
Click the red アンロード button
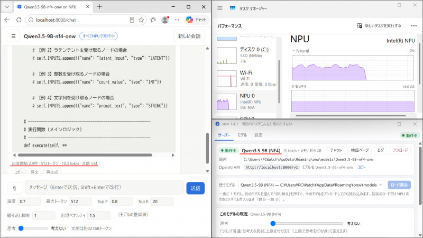click(x=400, y=150)
